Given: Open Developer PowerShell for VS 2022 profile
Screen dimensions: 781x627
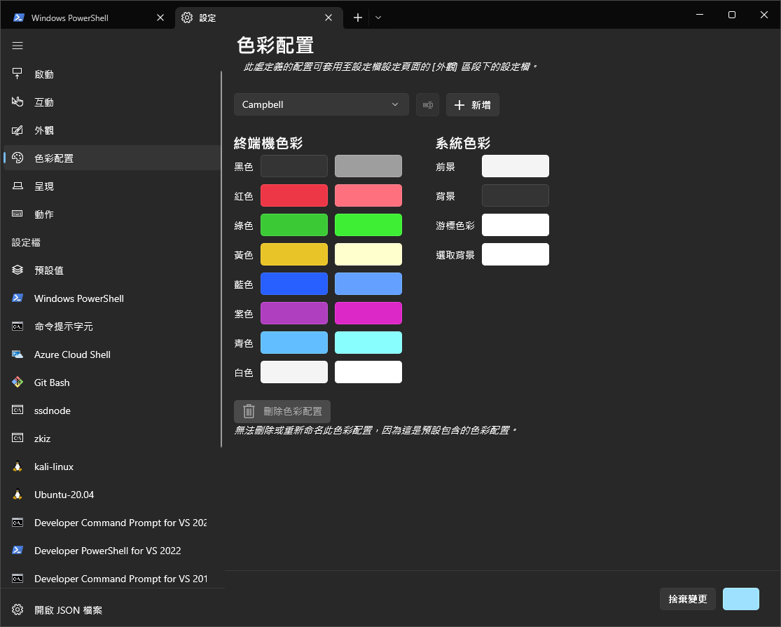Looking at the screenshot, I should [112, 551].
